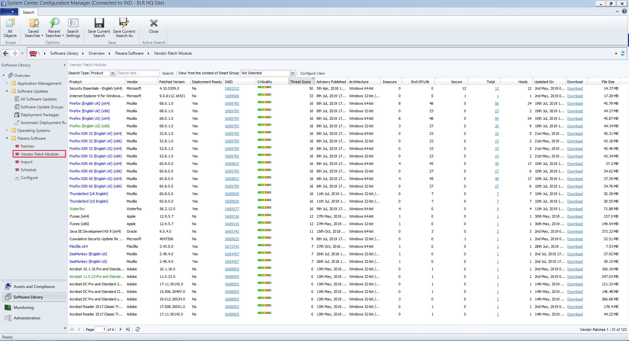Go back with the navigation arrow

click(x=6, y=53)
